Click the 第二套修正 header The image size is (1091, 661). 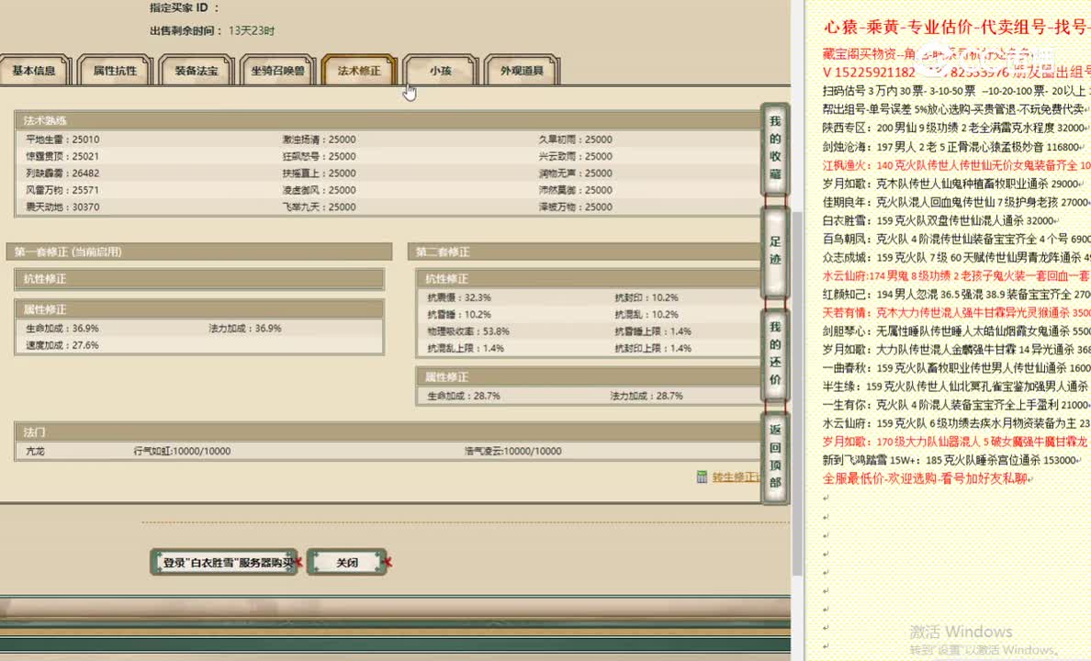pos(584,252)
